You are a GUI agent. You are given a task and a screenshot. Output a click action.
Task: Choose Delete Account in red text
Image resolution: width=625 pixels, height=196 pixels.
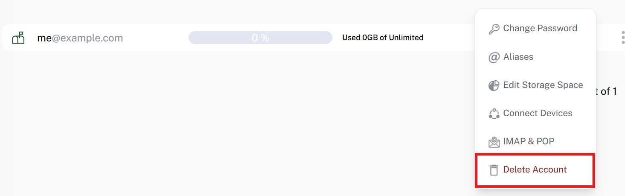click(x=535, y=170)
